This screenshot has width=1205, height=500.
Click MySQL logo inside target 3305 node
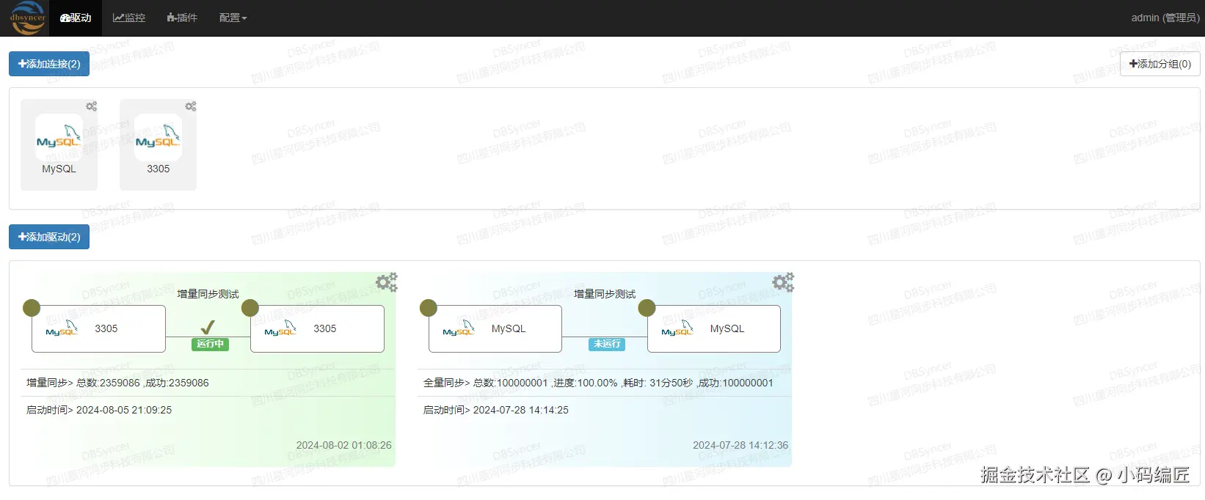(280, 328)
